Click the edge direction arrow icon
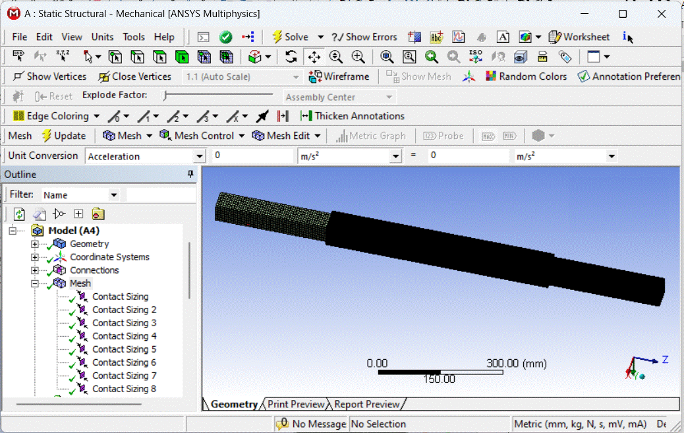 click(262, 116)
